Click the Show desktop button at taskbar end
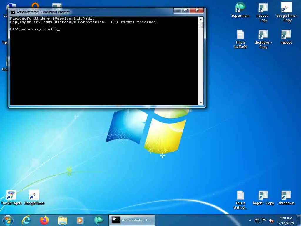This screenshot has height=226, width=301. click(299, 220)
